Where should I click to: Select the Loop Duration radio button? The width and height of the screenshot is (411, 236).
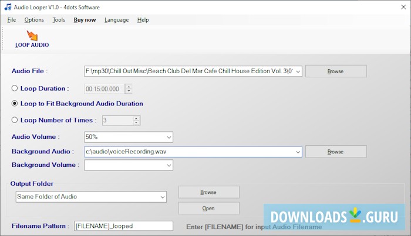15,88
